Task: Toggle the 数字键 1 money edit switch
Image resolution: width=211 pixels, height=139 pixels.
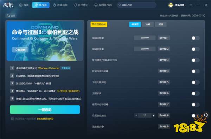Action: pyautogui.click(x=196, y=38)
